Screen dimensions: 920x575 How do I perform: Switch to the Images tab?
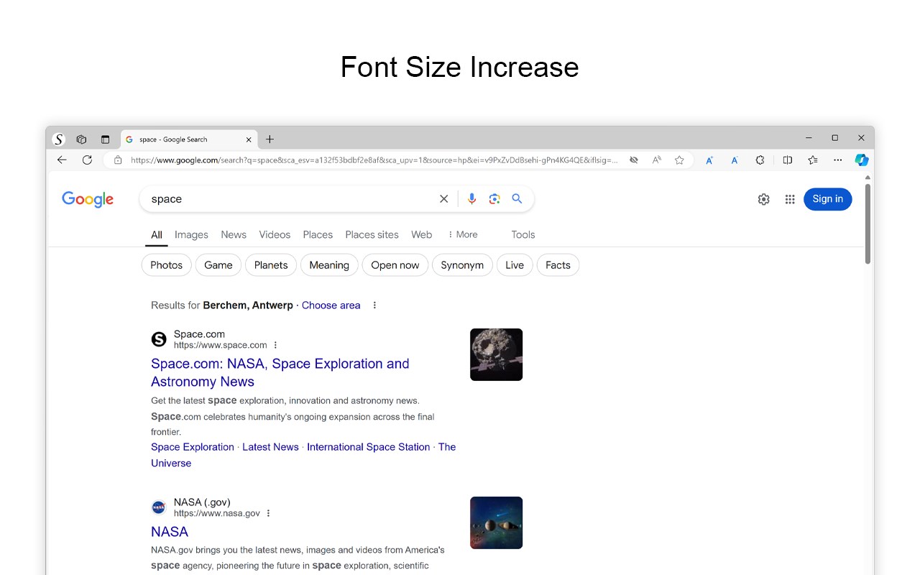click(x=191, y=235)
